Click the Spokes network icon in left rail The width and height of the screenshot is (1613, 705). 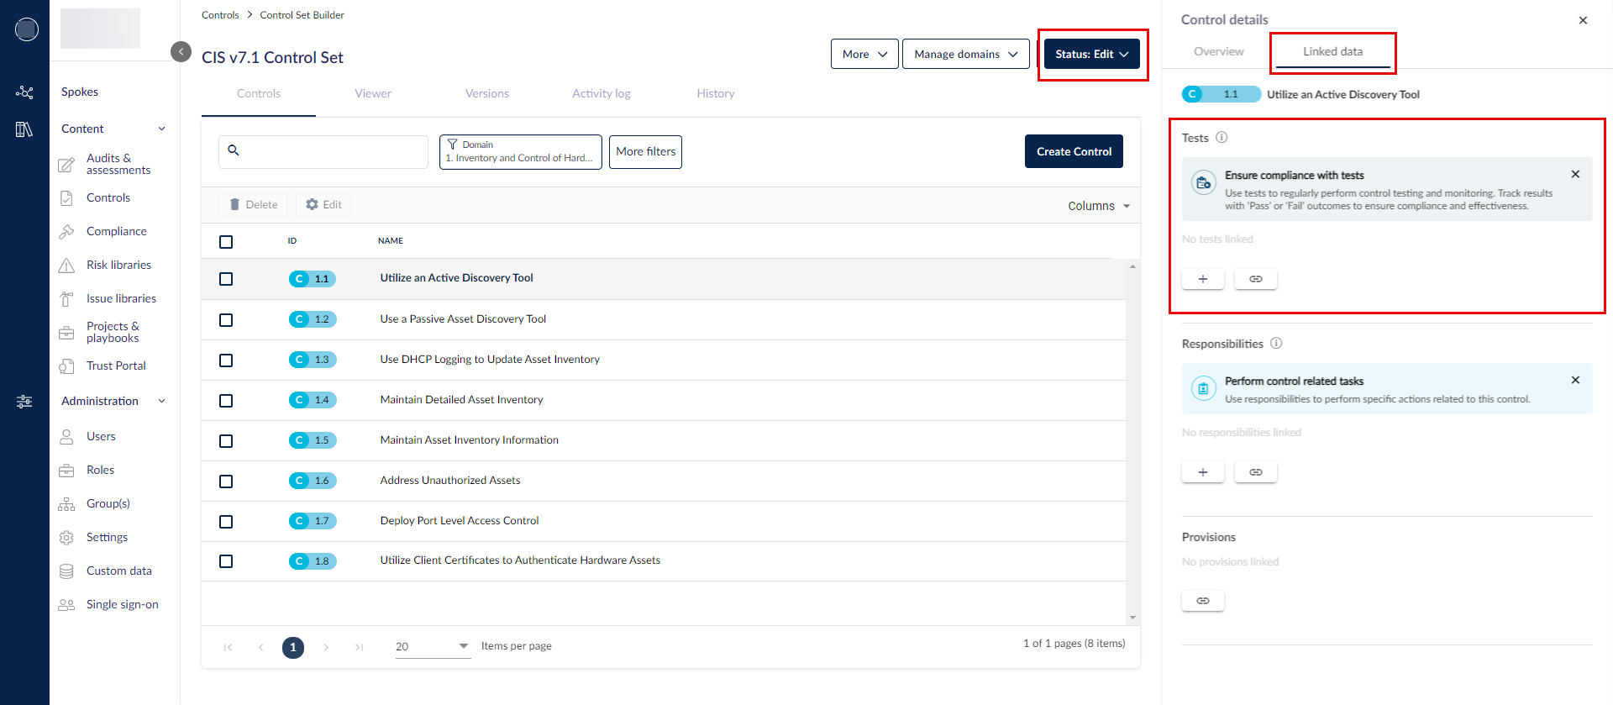[24, 92]
